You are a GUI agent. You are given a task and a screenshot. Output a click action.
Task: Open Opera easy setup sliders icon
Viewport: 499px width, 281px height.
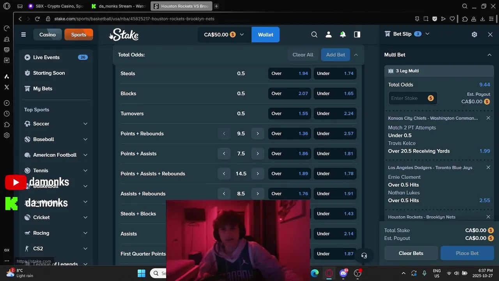click(x=492, y=19)
